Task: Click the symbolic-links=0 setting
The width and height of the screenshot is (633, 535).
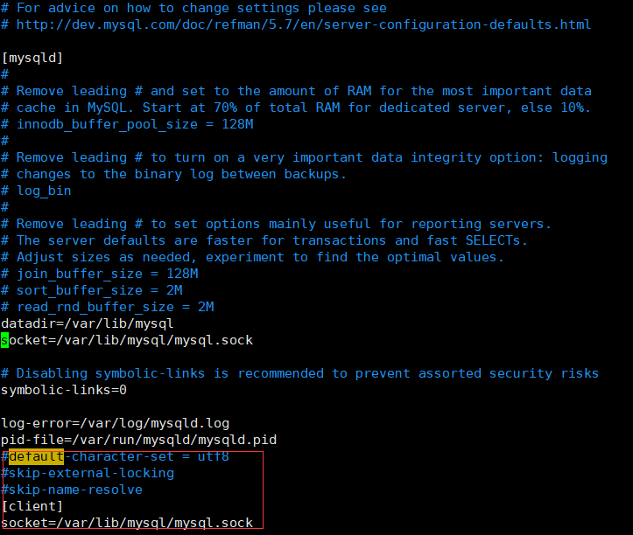Action: click(64, 390)
